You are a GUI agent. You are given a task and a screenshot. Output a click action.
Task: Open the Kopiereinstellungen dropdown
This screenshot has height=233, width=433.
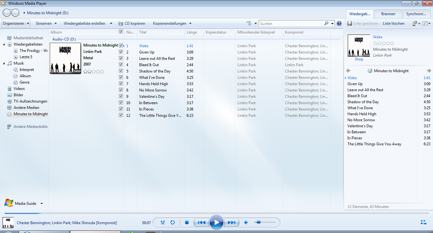172,23
